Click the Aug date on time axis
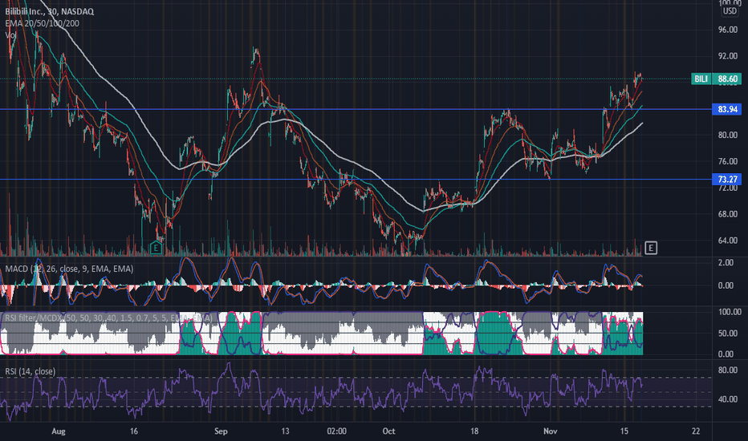 click(59, 431)
